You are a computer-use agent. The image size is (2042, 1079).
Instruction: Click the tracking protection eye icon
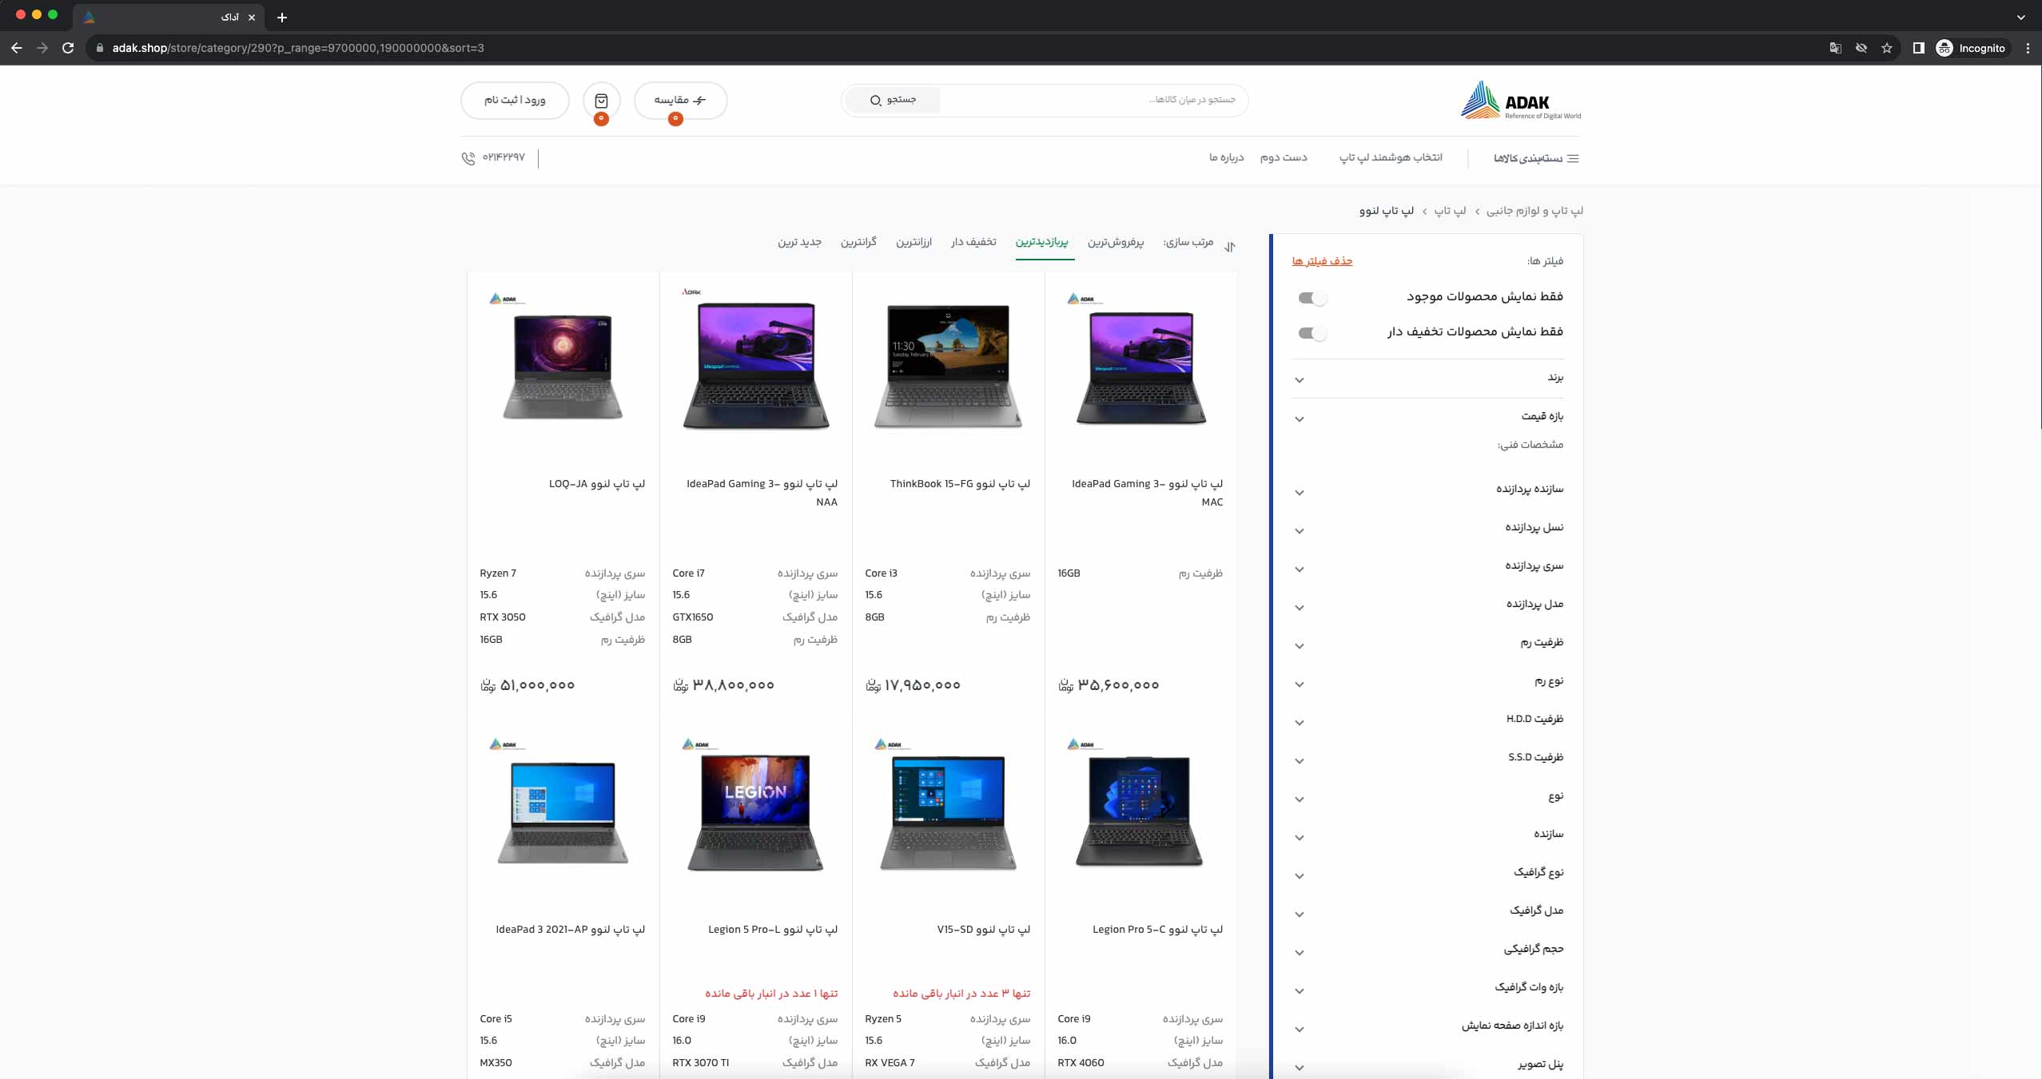click(x=1861, y=48)
